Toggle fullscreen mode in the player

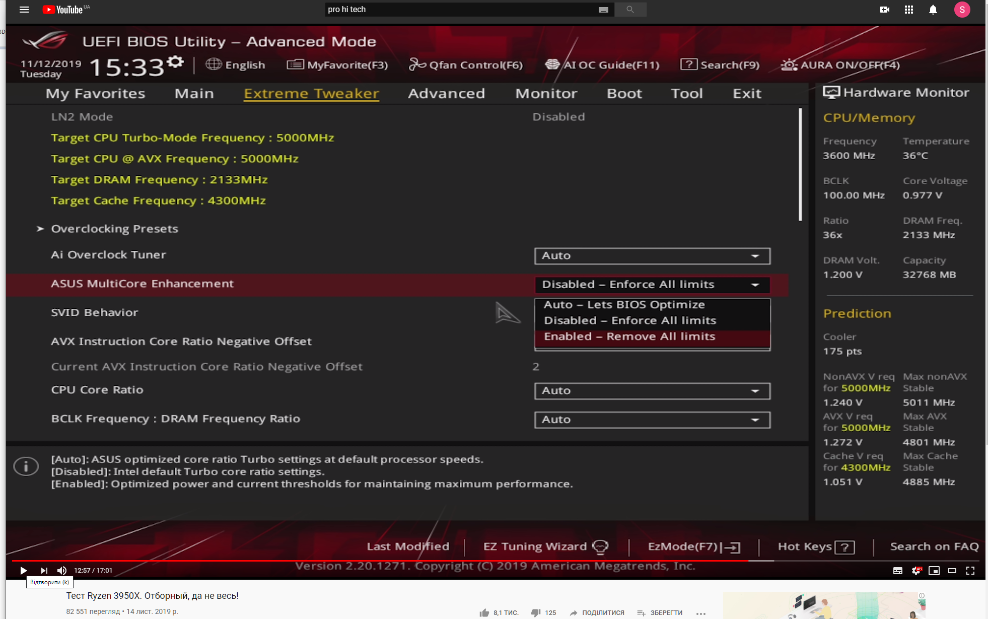point(970,570)
